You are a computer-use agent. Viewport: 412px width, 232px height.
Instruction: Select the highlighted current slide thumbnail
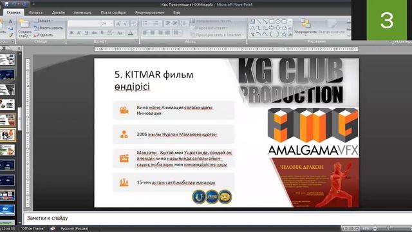tap(8, 135)
